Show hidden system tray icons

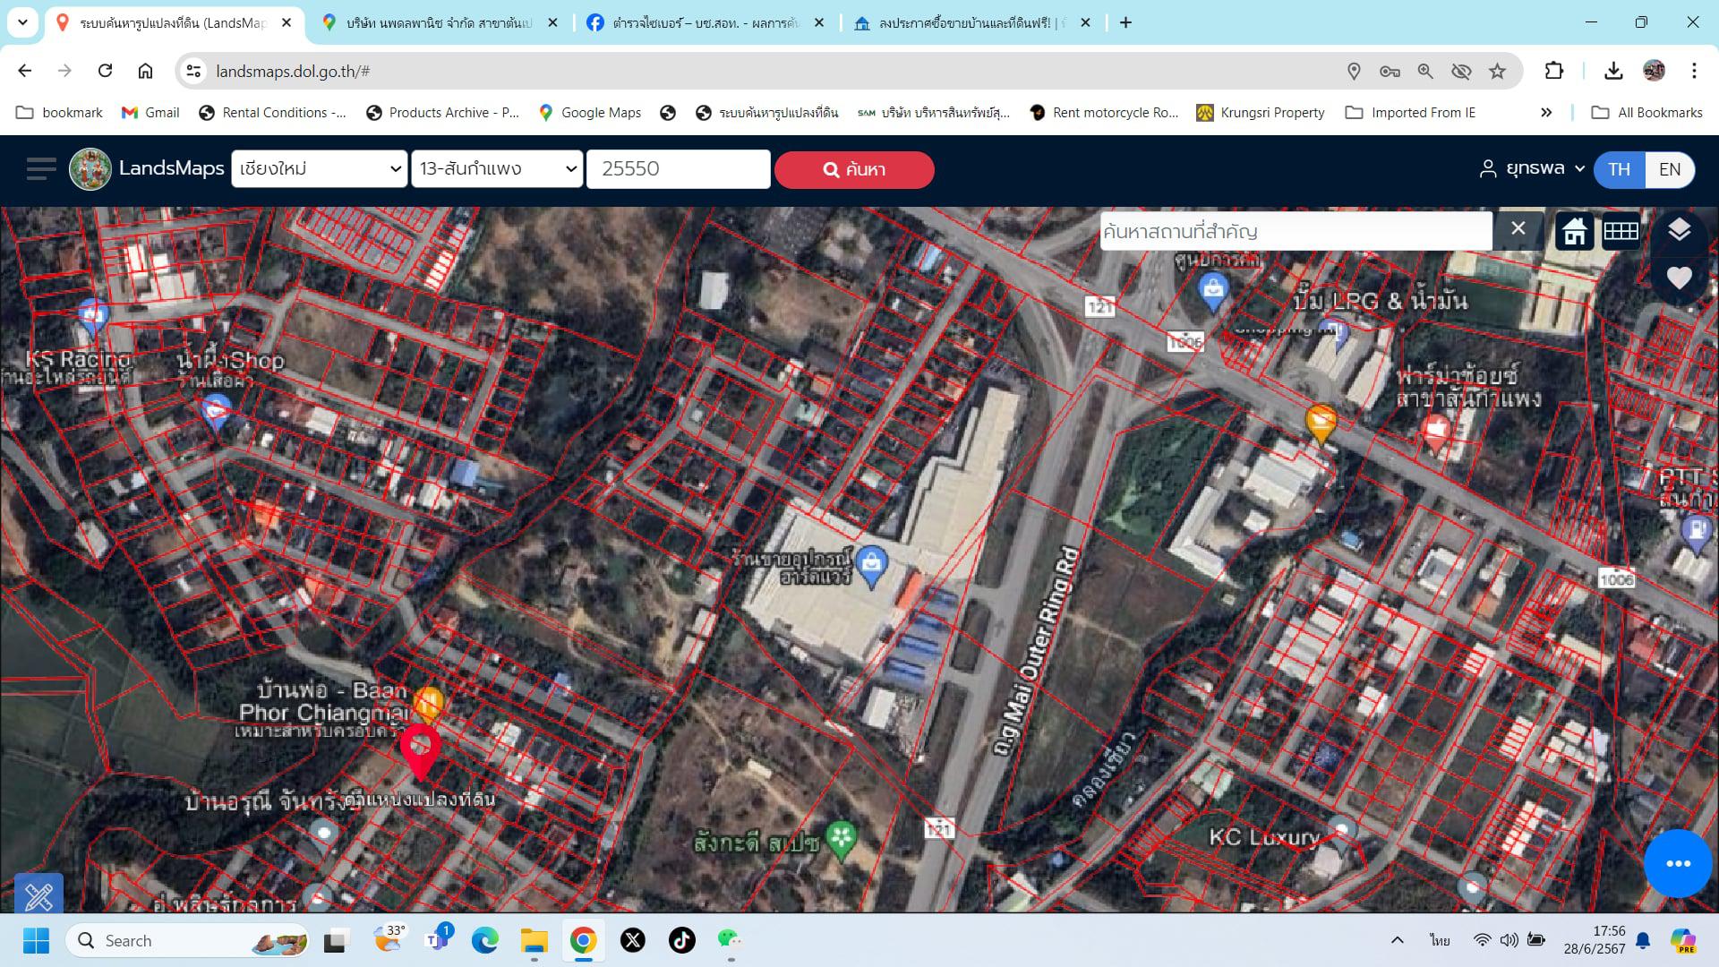pyautogui.click(x=1397, y=940)
